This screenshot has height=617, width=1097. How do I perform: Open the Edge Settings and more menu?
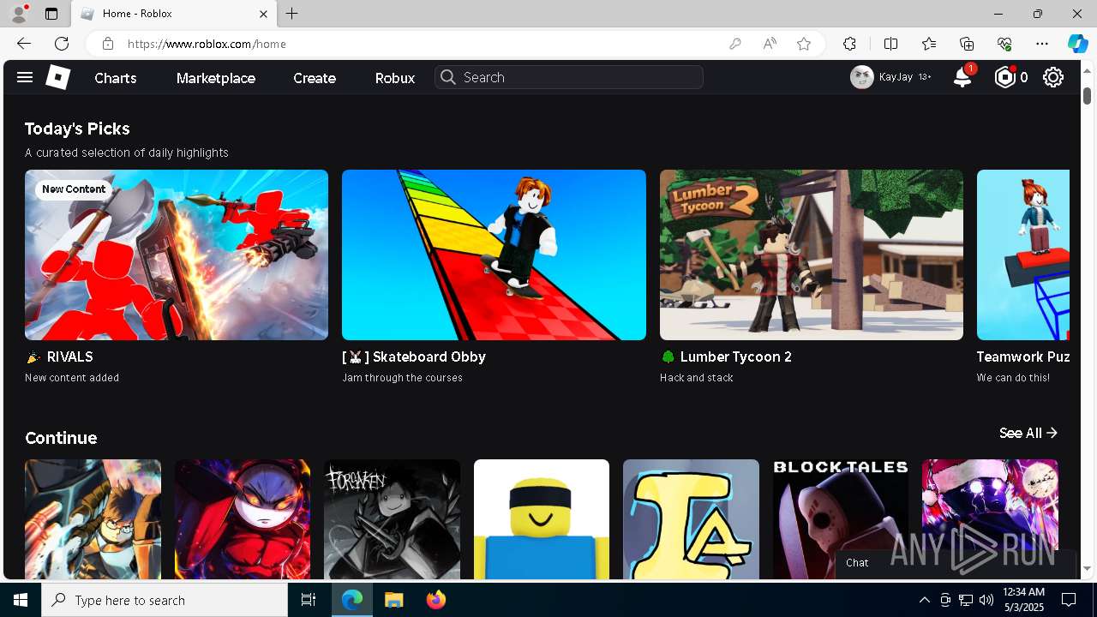(1042, 44)
